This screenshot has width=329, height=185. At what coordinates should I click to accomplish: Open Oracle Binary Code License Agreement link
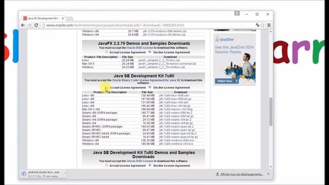[146, 80]
